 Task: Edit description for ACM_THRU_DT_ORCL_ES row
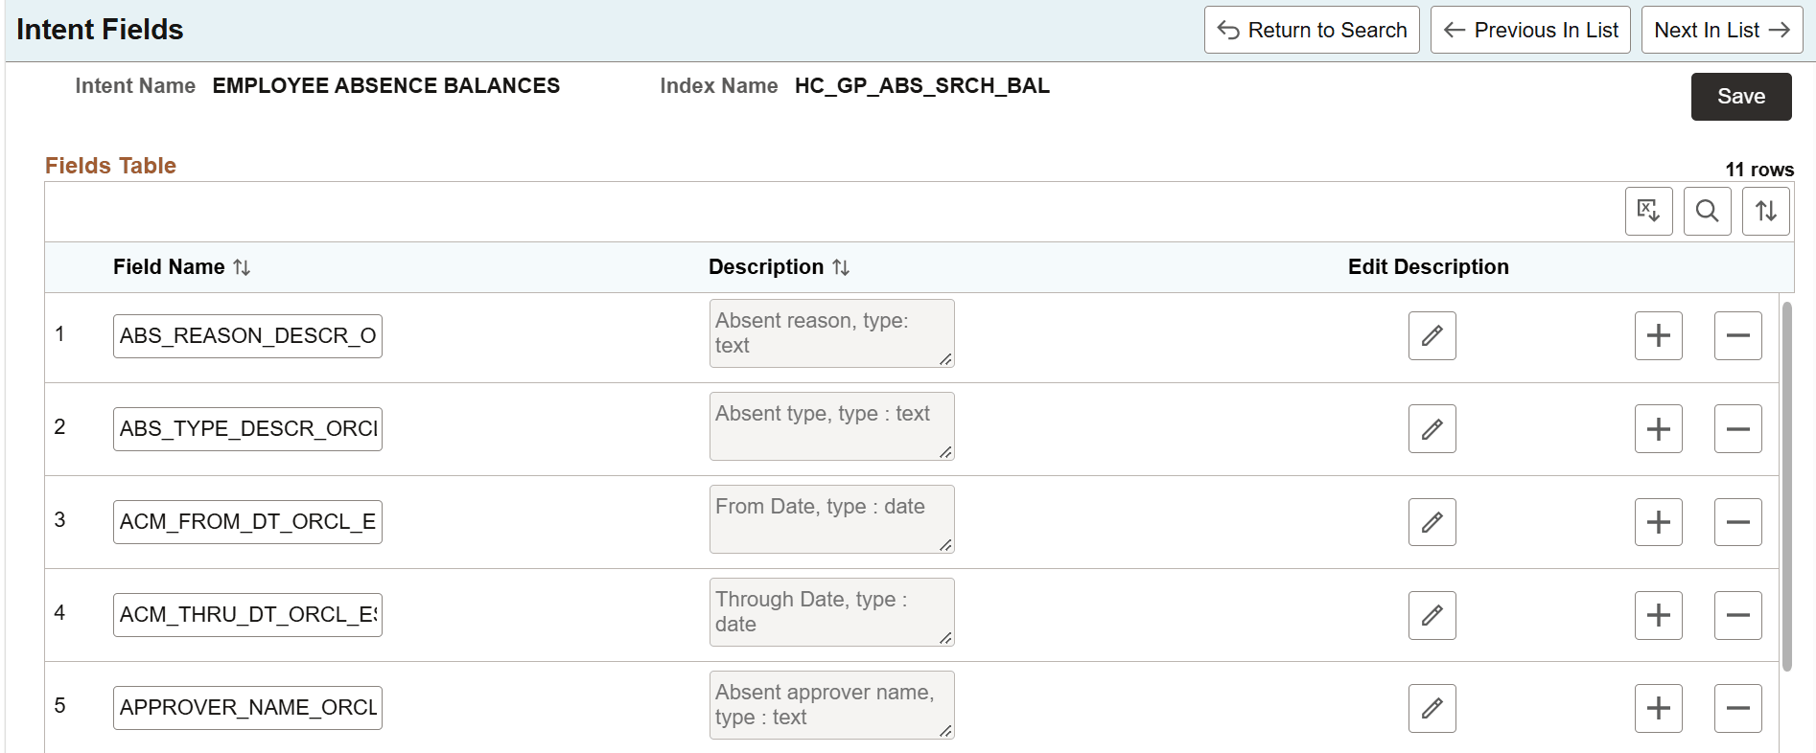(1432, 615)
